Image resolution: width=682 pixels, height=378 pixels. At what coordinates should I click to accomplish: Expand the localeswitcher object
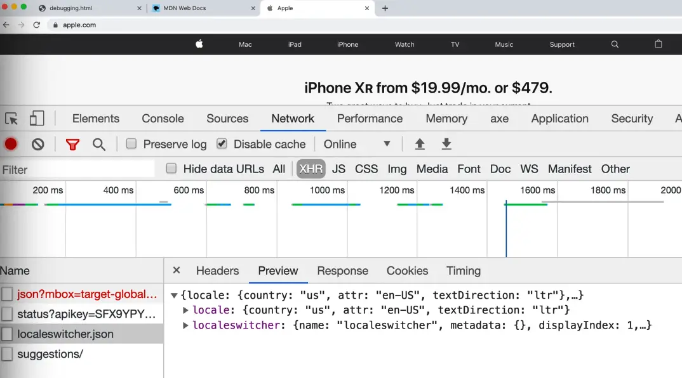185,325
